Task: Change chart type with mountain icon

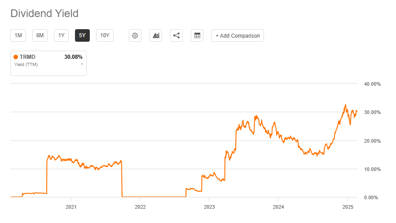Action: click(x=157, y=35)
